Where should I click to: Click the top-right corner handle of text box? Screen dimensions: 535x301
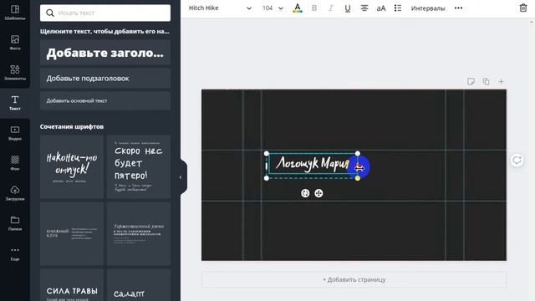(x=358, y=154)
